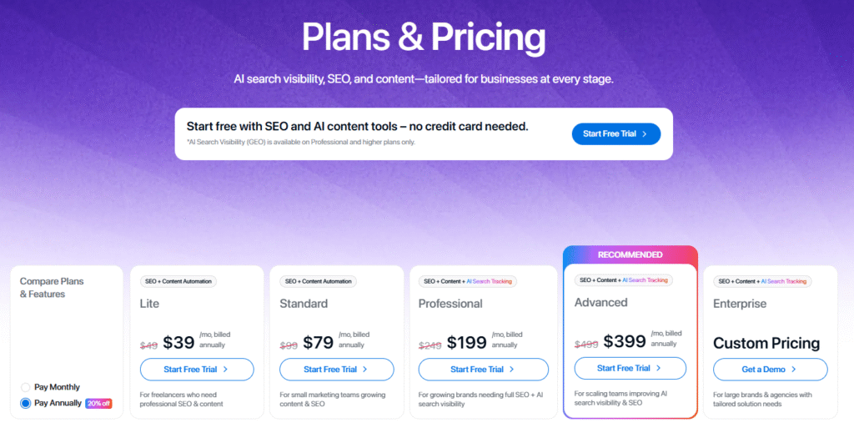Click the Lite plan SEO + Content Automation tag
This screenshot has height=438, width=854.
click(178, 282)
